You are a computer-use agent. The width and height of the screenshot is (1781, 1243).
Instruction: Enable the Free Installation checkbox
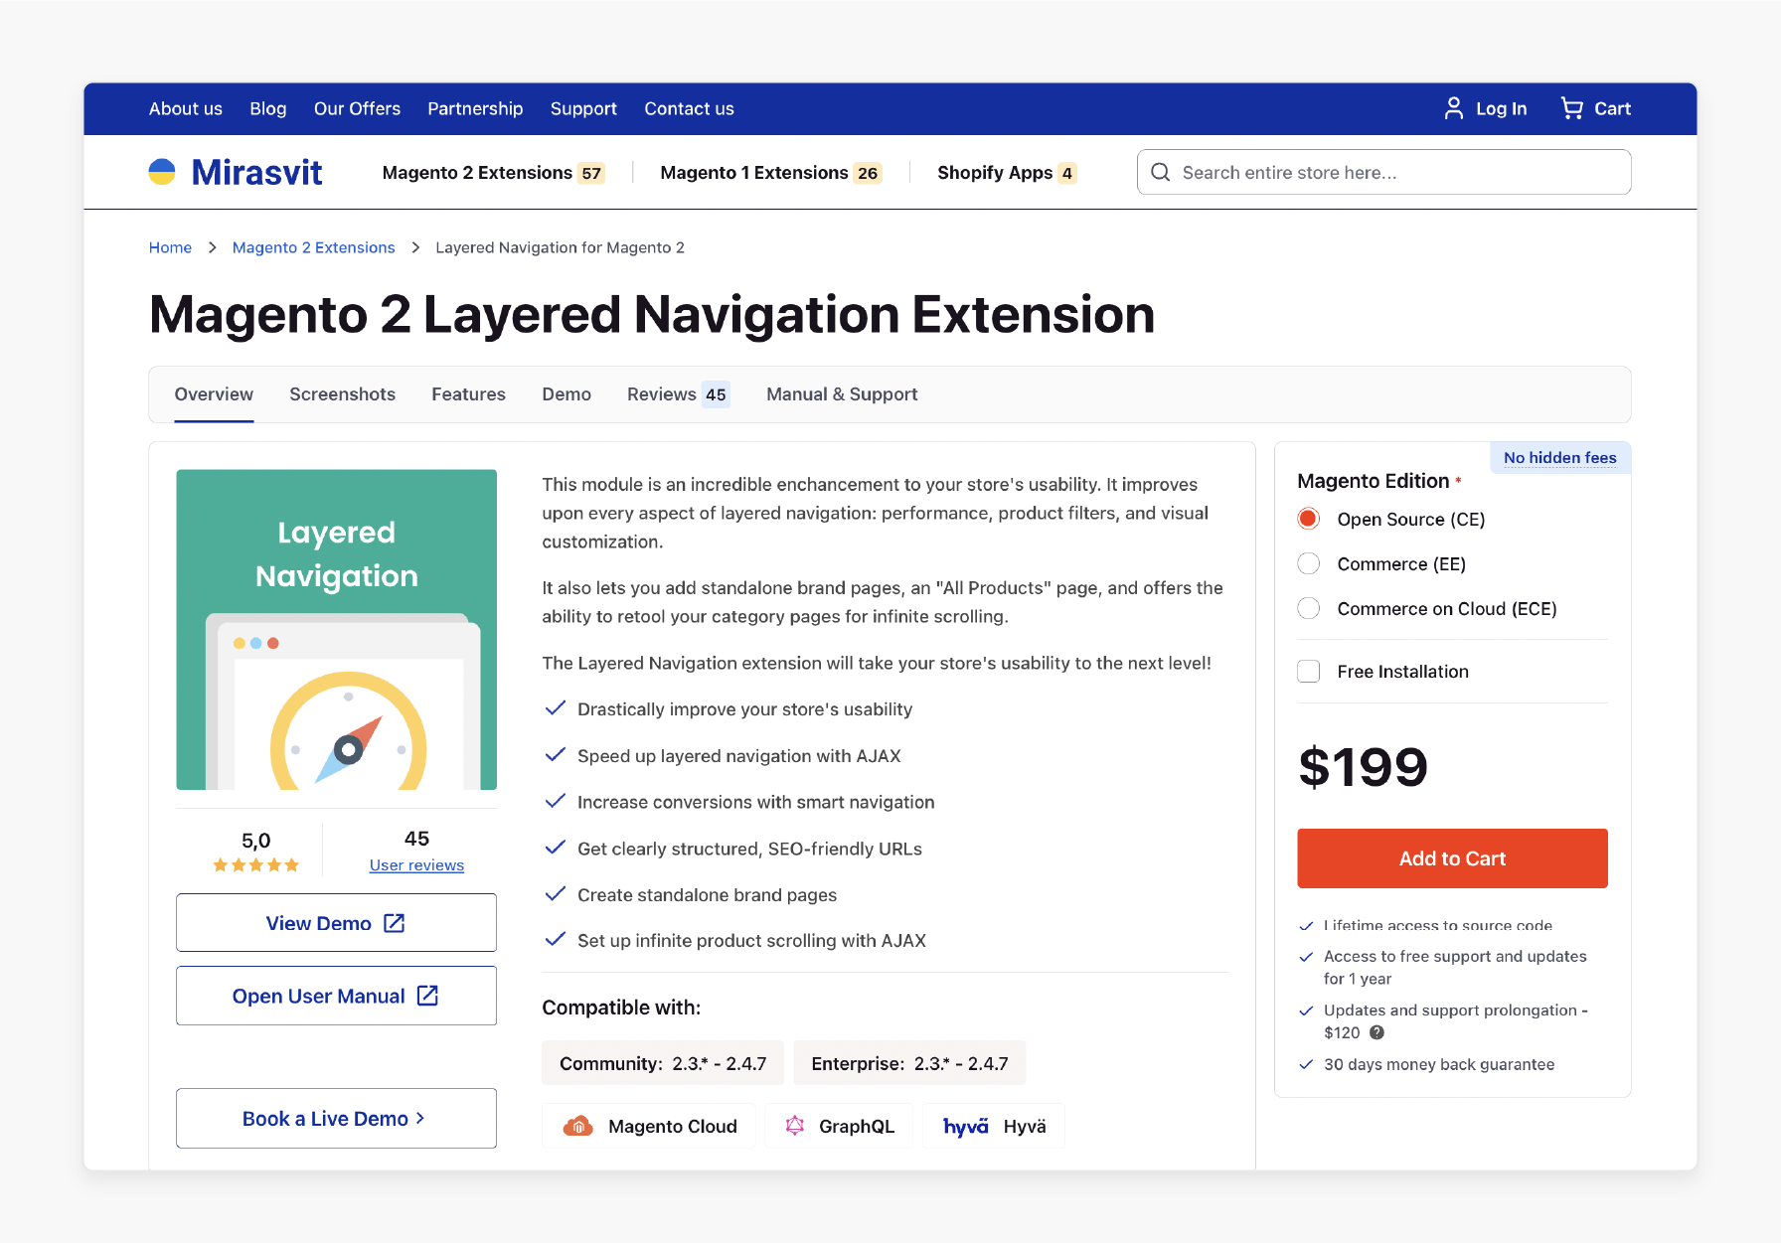tap(1309, 672)
